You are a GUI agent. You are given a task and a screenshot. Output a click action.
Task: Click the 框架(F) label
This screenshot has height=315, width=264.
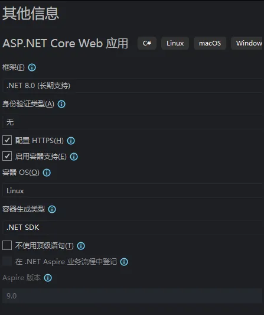click(x=14, y=67)
